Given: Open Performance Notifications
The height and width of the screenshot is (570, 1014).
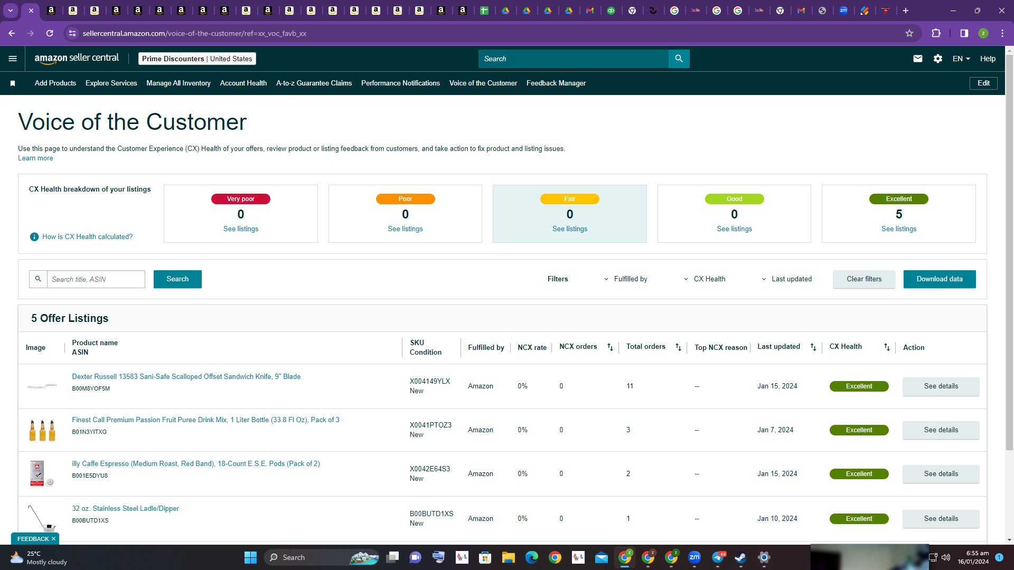Looking at the screenshot, I should pos(400,83).
